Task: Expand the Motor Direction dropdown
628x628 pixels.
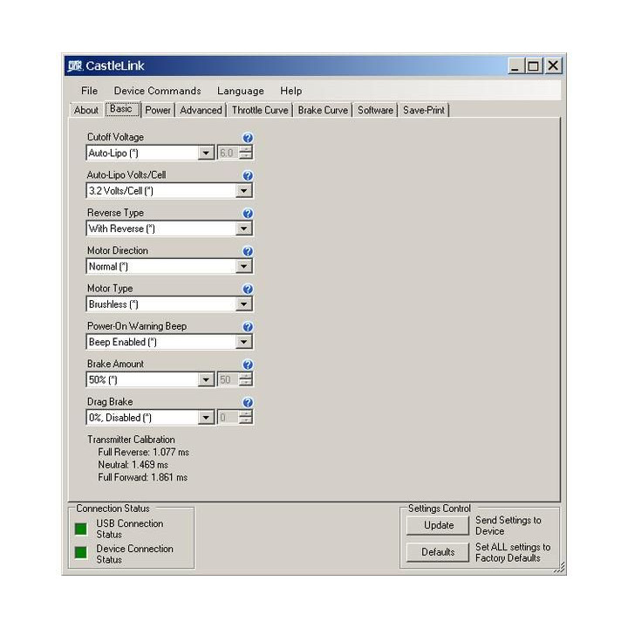Action: click(243, 266)
